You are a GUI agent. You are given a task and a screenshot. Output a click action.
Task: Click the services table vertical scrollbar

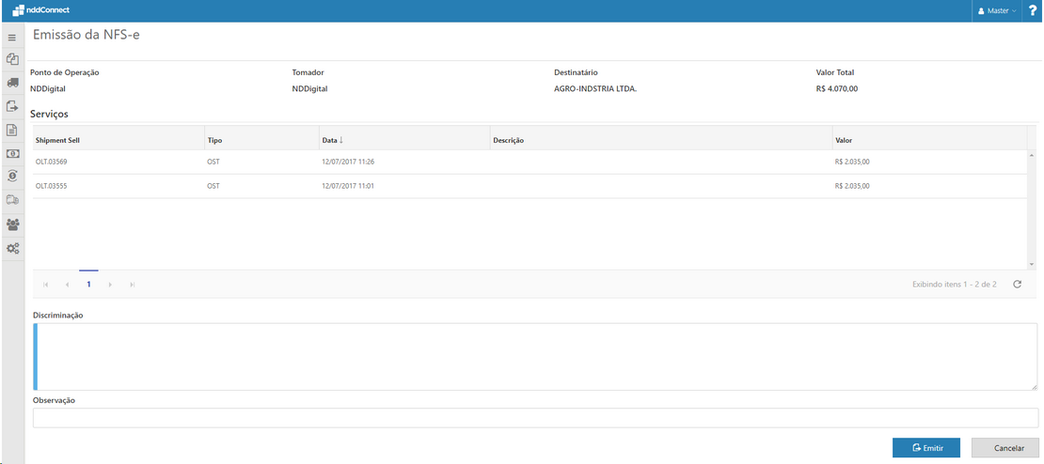(1031, 209)
